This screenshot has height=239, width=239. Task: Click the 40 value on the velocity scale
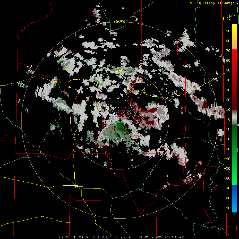[228, 80]
